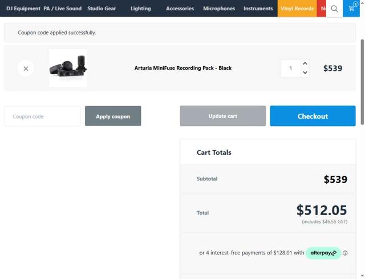Proceed with the Checkout button
Viewport: 365px width, 279px height.
tap(313, 116)
